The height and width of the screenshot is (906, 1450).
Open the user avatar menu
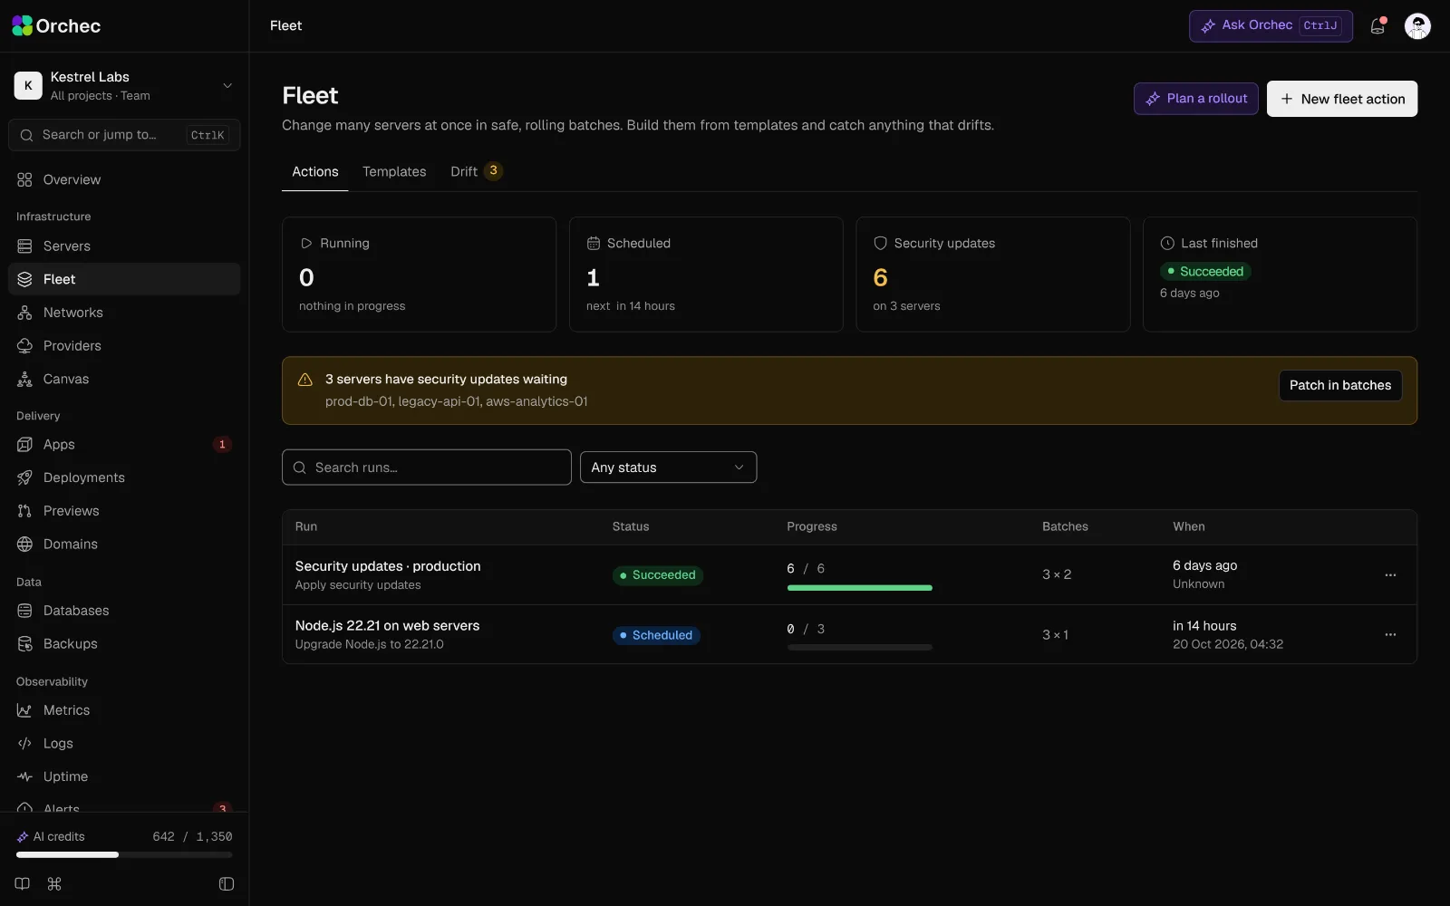tap(1417, 25)
